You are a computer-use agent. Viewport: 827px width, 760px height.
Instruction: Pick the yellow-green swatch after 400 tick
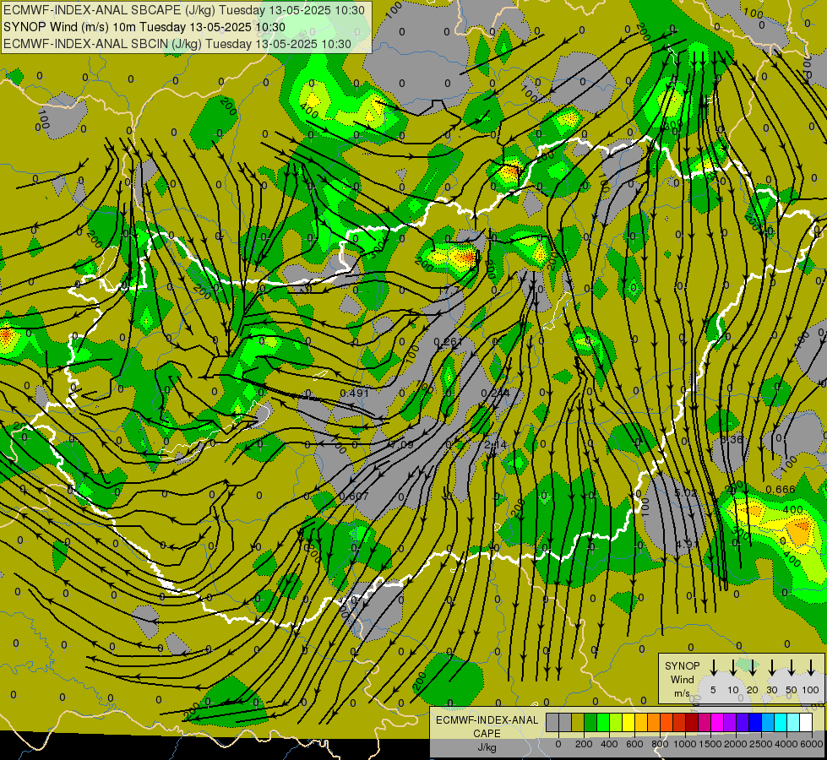pyautogui.click(x=616, y=722)
